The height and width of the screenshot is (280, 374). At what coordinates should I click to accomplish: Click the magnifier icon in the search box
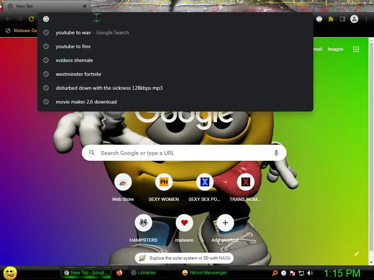pyautogui.click(x=92, y=153)
